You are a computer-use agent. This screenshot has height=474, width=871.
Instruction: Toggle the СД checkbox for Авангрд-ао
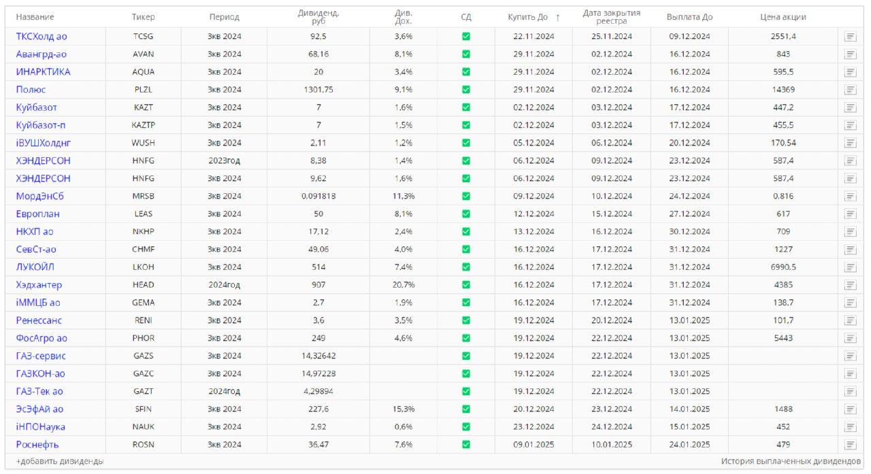pyautogui.click(x=466, y=54)
